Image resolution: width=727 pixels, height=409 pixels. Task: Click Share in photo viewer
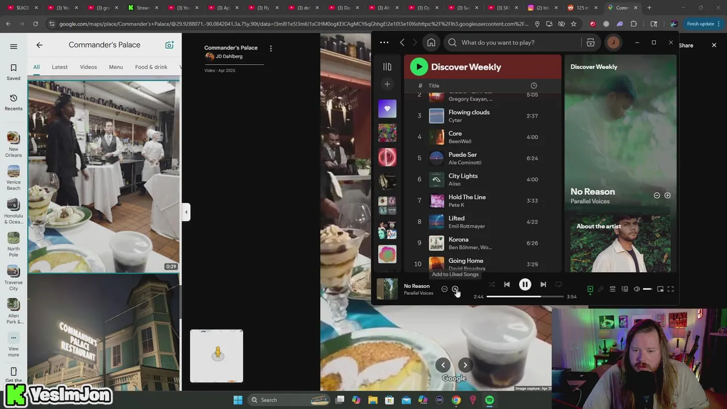tap(686, 45)
